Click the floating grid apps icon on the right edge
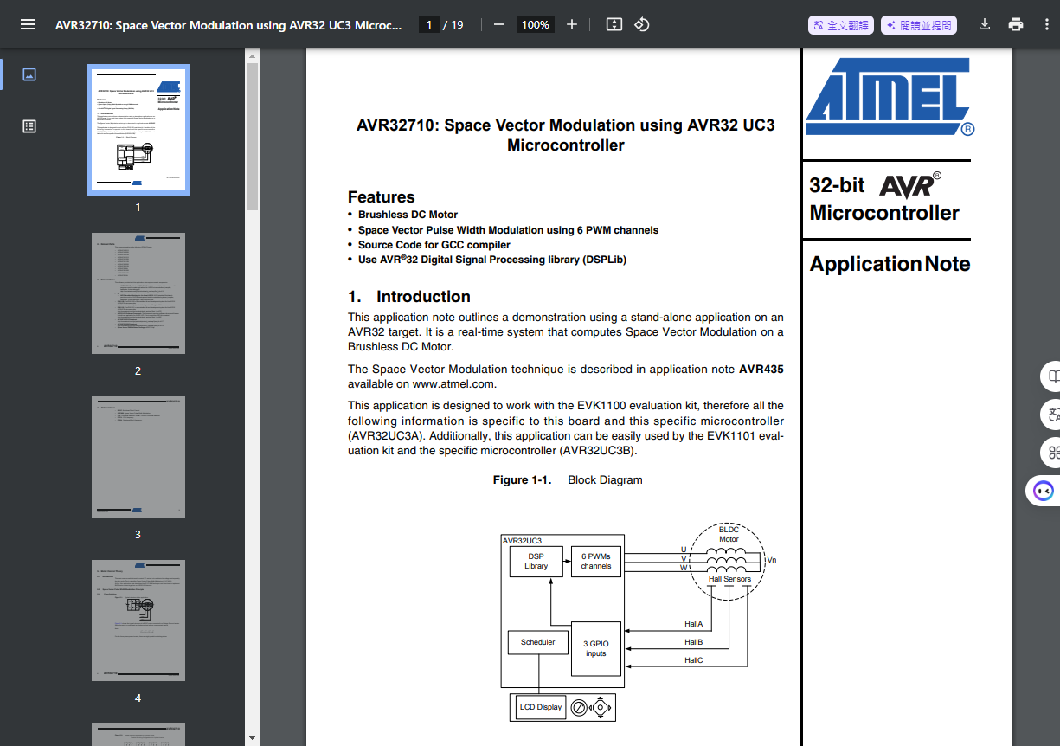Viewport: 1060px width, 746px height. click(x=1053, y=452)
